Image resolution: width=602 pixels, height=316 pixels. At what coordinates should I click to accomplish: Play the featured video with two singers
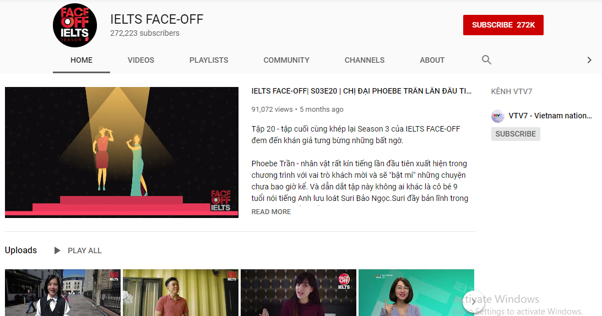122,152
